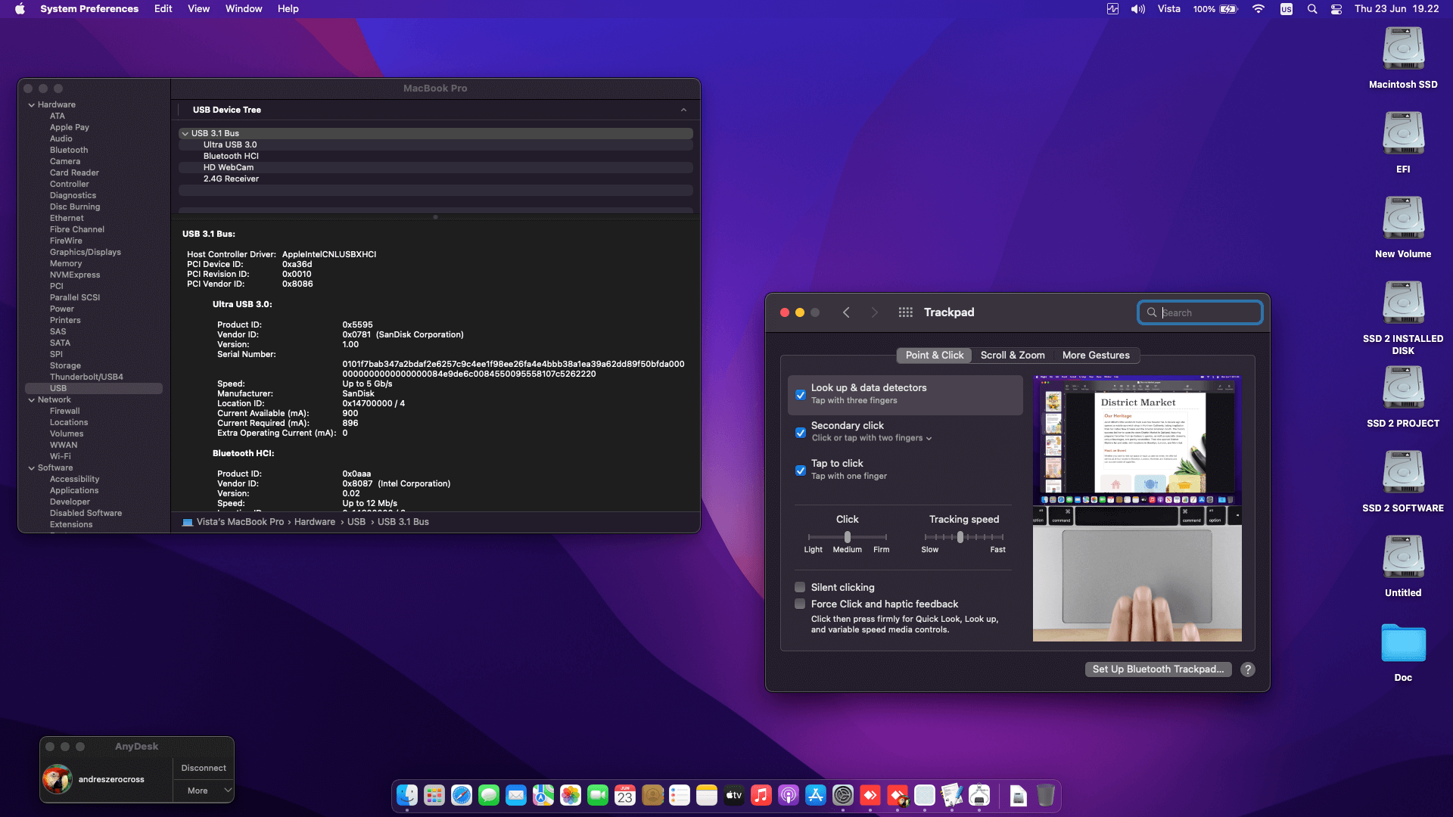The image size is (1453, 817).
Task: Open Photos app in the Dock
Action: coord(571,795)
